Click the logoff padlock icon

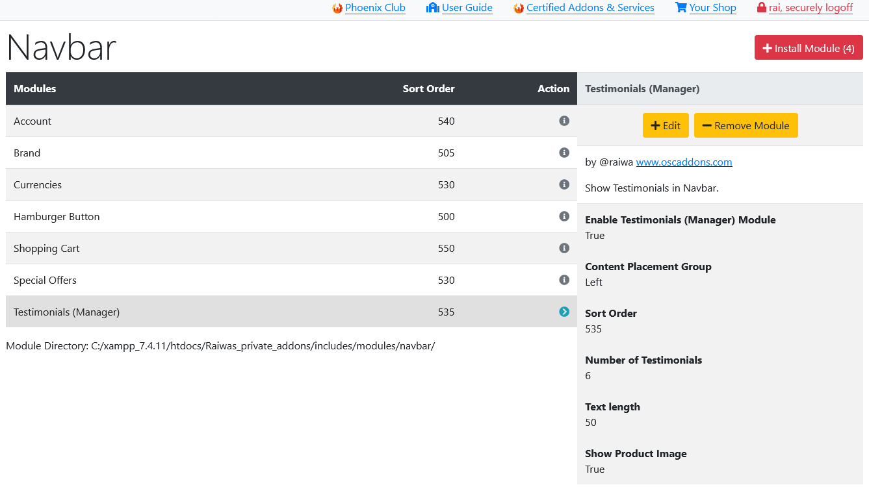click(x=762, y=8)
